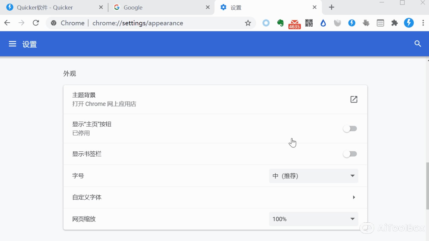The image size is (429, 241).
Task: Open the Evernote elephant extension icon
Action: coord(280,23)
